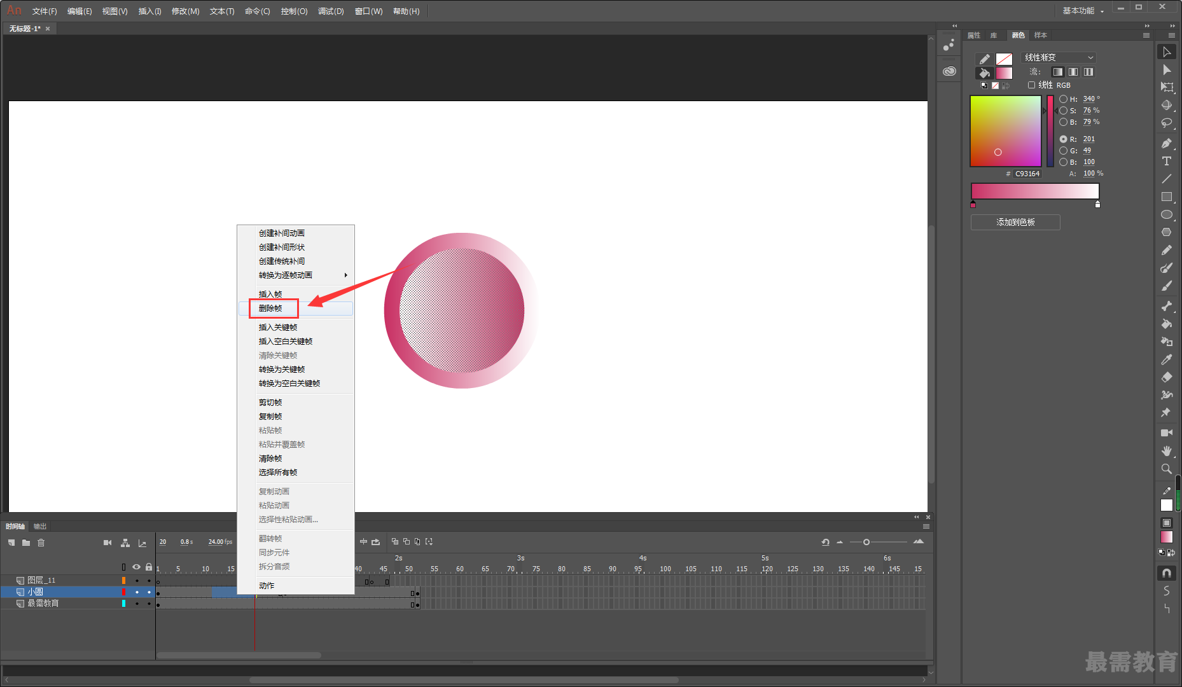The height and width of the screenshot is (687, 1182).
Task: Select the Ink Bottle tool
Action: coord(1167,342)
